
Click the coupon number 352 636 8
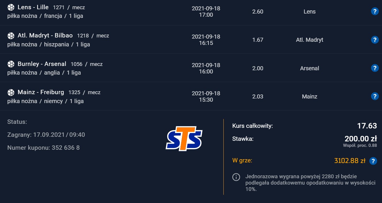(66, 148)
